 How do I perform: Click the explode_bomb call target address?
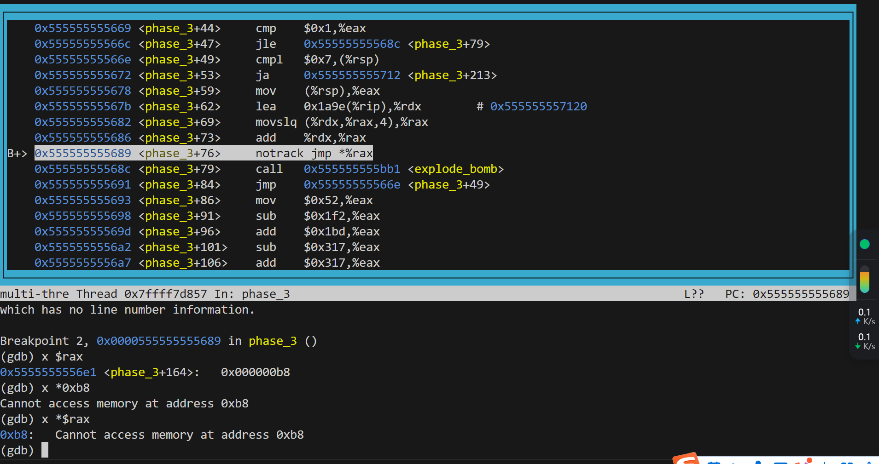click(x=352, y=169)
